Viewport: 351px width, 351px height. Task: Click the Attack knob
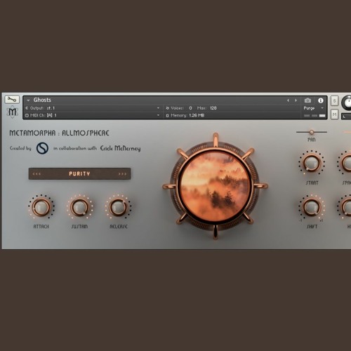[41, 207]
